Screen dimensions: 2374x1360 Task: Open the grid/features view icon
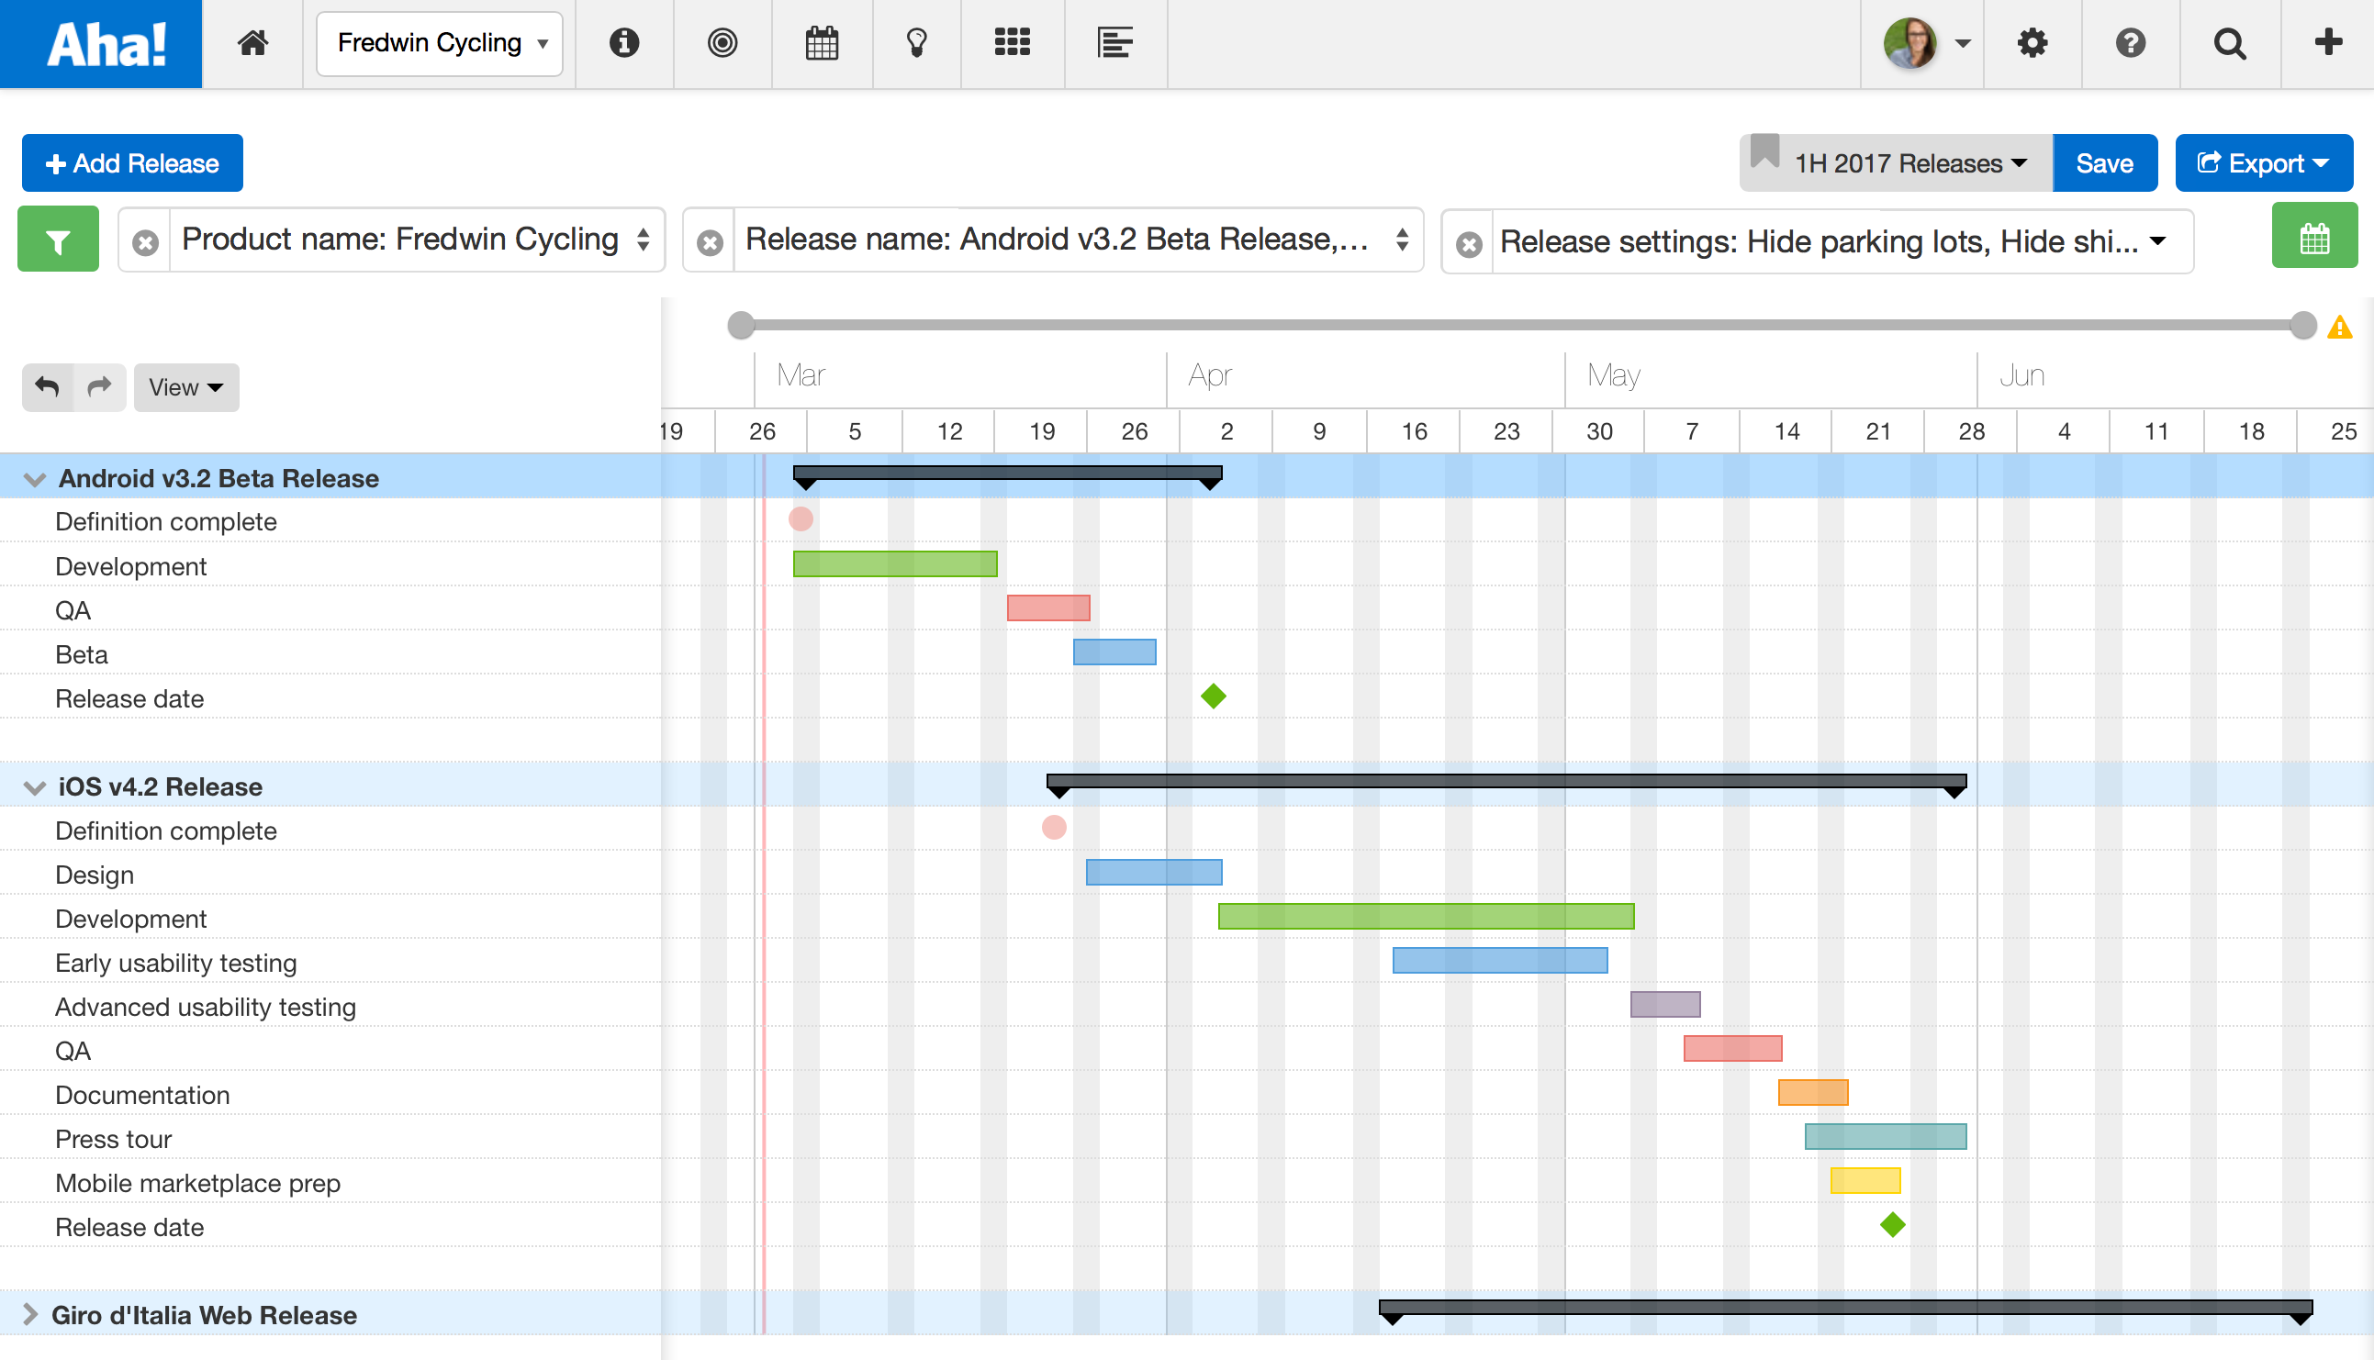pos(1013,44)
